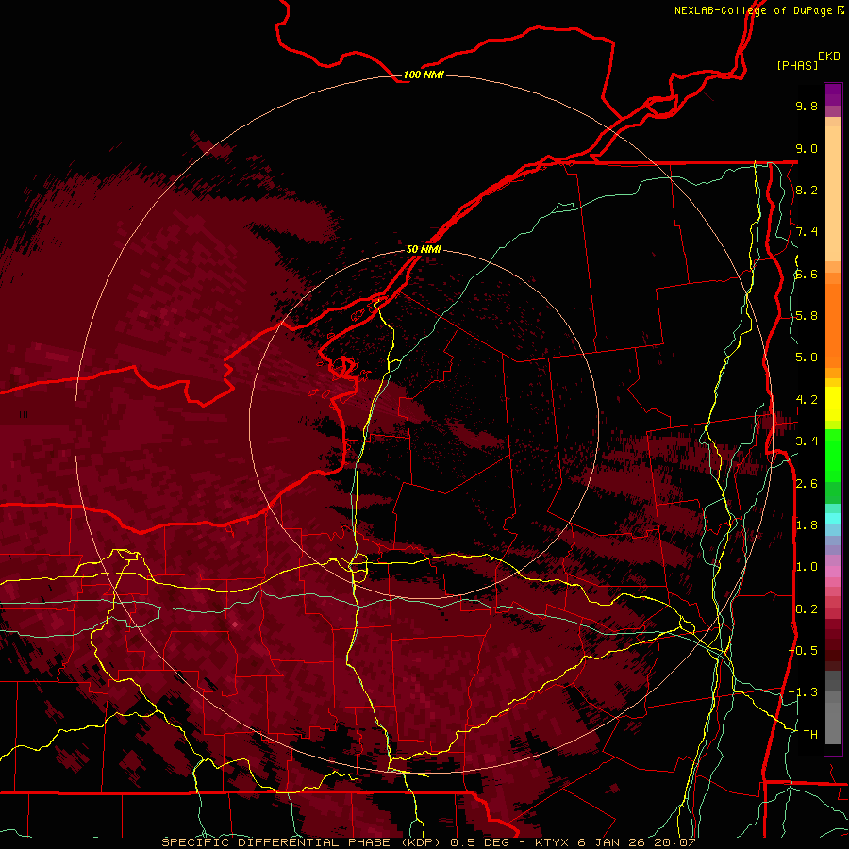This screenshot has width=849, height=849.
Task: Click the 3.4 scale value
Action: pyautogui.click(x=807, y=441)
